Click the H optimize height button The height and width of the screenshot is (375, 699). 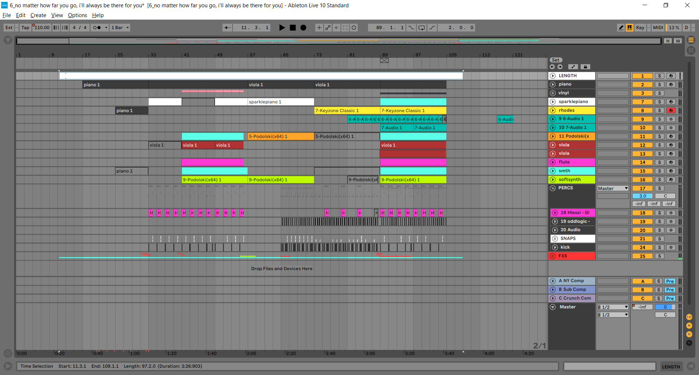pyautogui.click(x=668, y=41)
